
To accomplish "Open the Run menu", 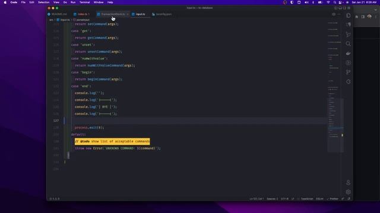I will tap(73, 2).
